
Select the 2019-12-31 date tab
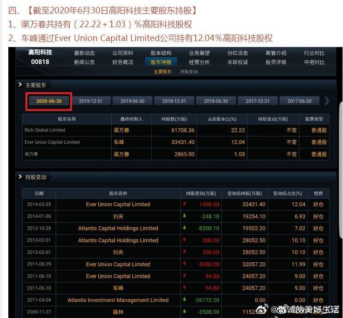click(x=90, y=101)
